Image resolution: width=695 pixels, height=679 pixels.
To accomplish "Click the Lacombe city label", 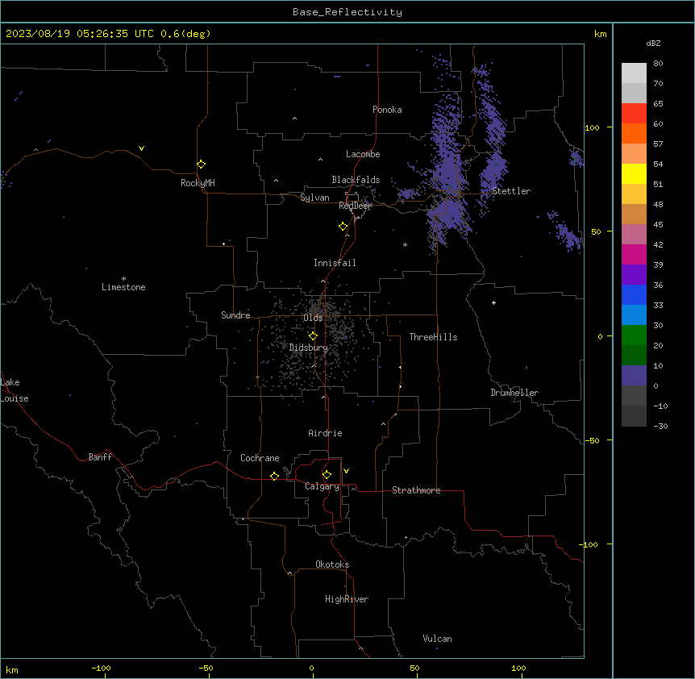I will [363, 154].
